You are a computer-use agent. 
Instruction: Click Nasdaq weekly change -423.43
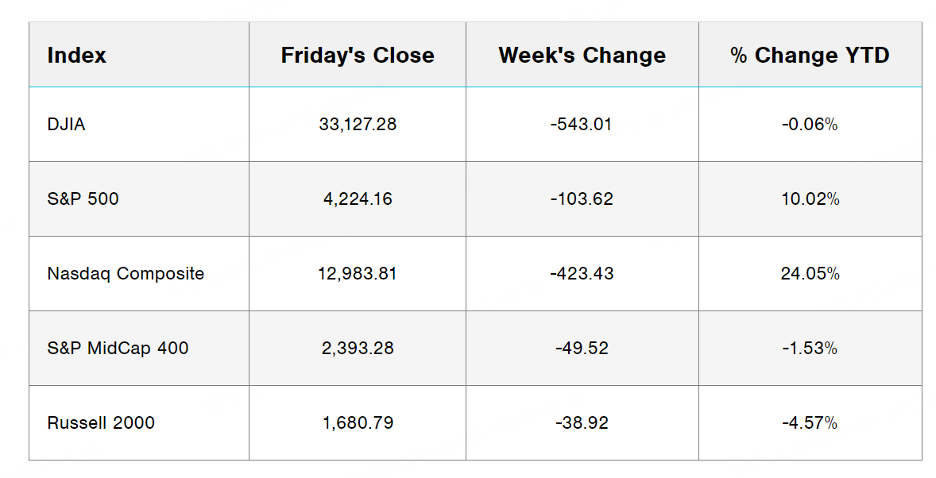(x=582, y=274)
